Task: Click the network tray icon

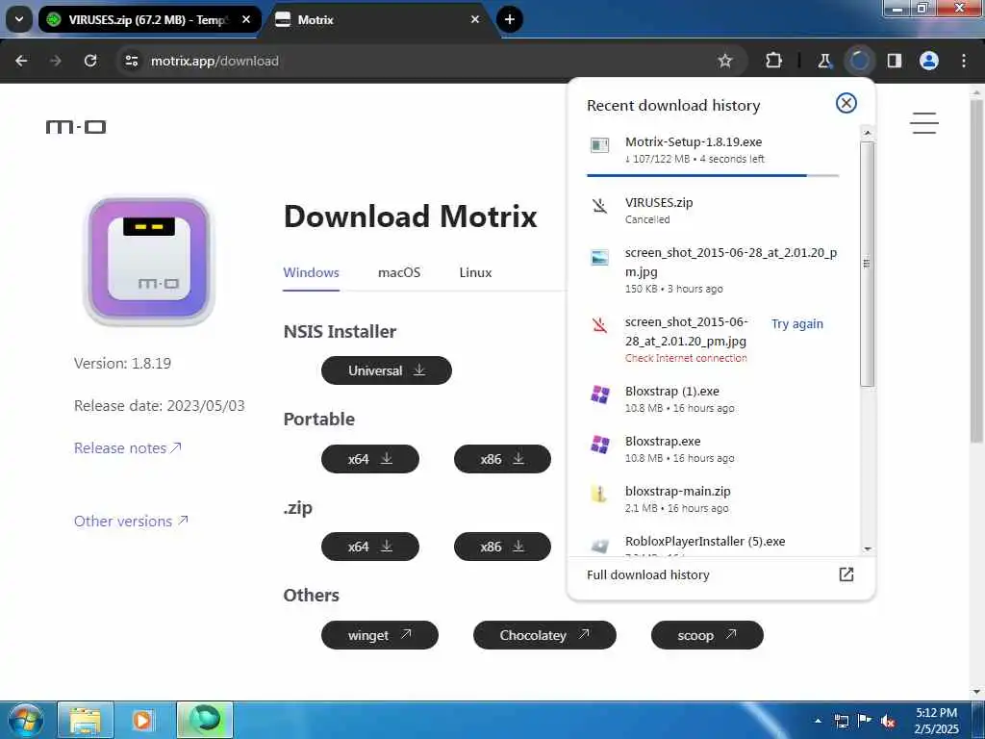Action: pos(841,721)
